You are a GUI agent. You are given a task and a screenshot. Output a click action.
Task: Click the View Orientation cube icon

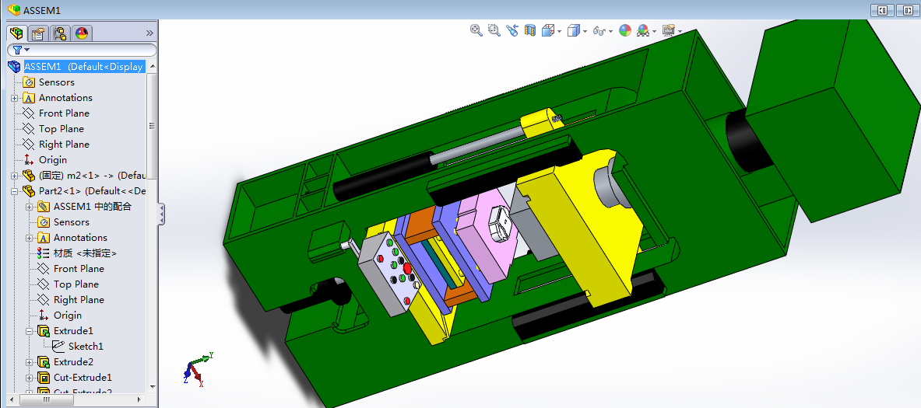(x=547, y=30)
